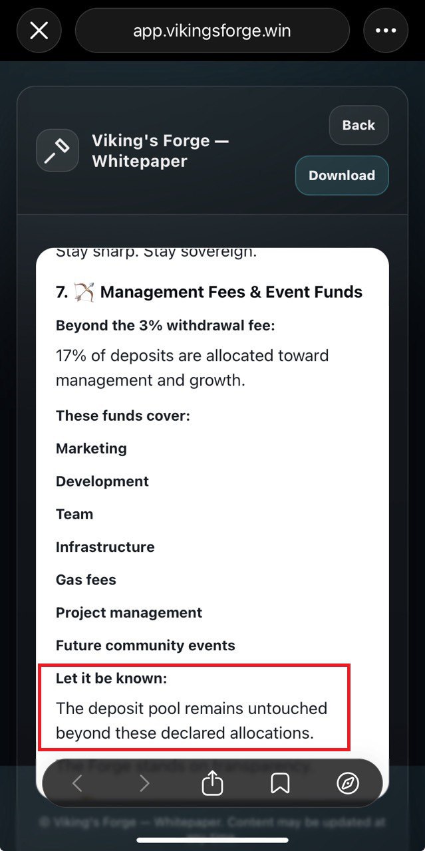Go to previous page with left chevron

(x=78, y=785)
